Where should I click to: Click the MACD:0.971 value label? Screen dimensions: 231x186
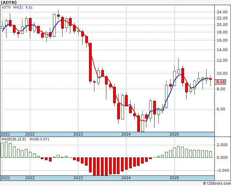pyautogui.click(x=39, y=139)
